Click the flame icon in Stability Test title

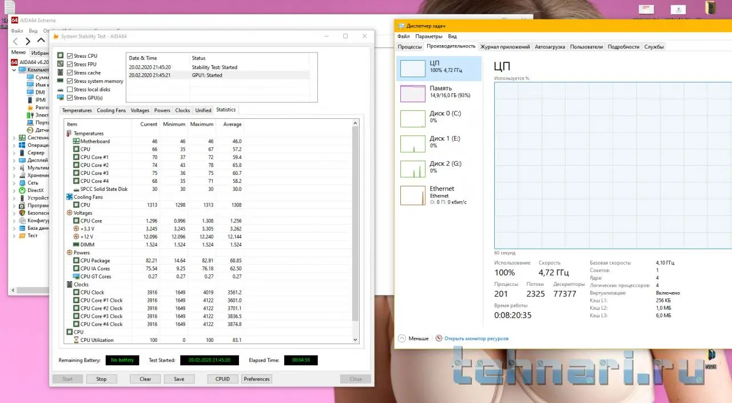point(55,37)
